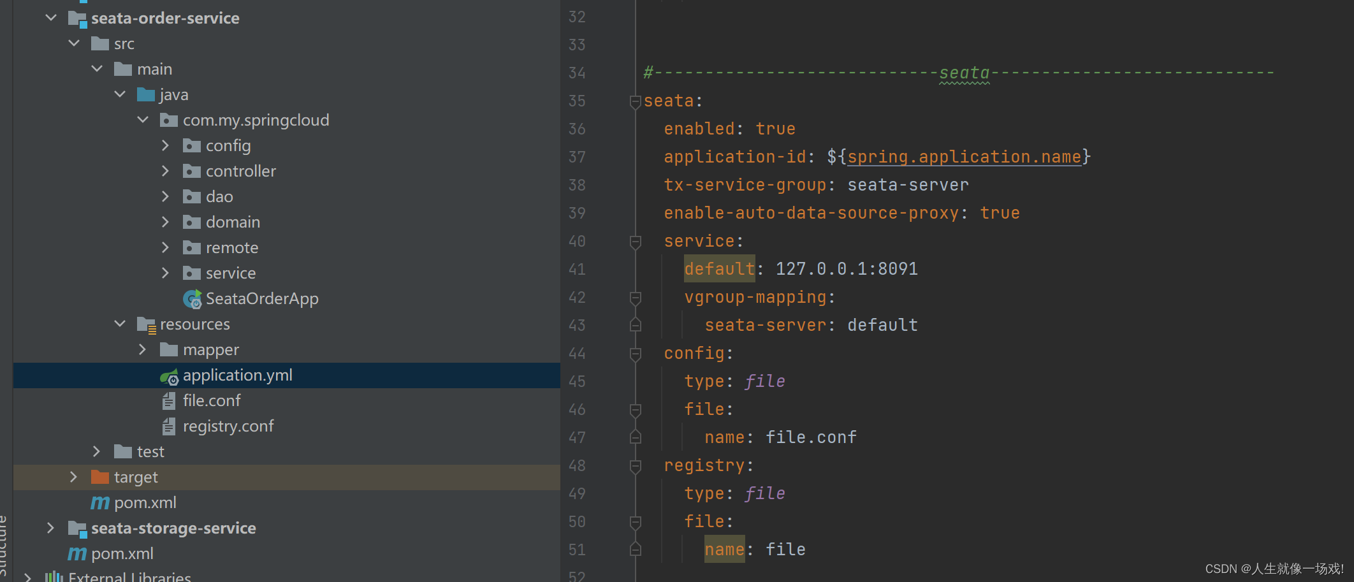The image size is (1354, 582).
Task: Expand the seata-storage-service module
Action: pos(50,528)
